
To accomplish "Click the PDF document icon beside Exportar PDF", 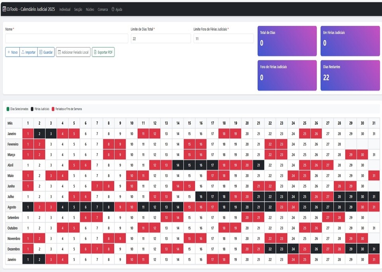I will pos(95,52).
